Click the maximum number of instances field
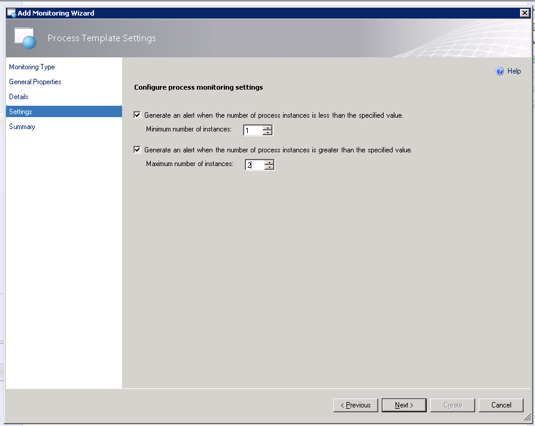 tap(254, 165)
